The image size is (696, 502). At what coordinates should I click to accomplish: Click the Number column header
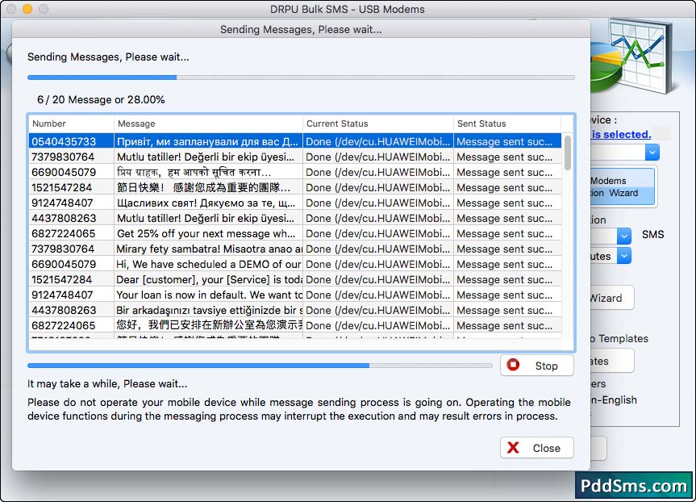pos(71,123)
